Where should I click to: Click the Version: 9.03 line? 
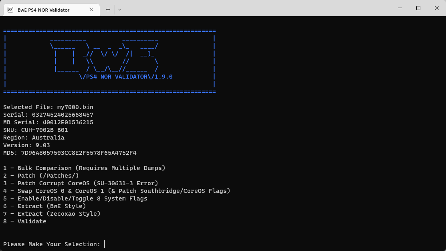[x=26, y=145]
